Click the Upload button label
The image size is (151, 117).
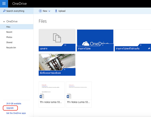tap(62, 11)
